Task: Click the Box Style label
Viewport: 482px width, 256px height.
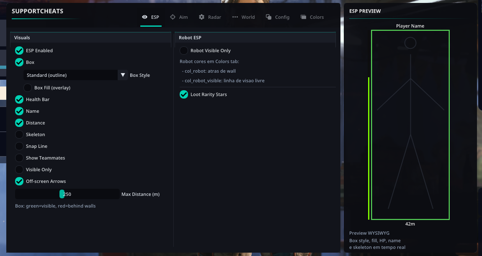Action: point(140,75)
